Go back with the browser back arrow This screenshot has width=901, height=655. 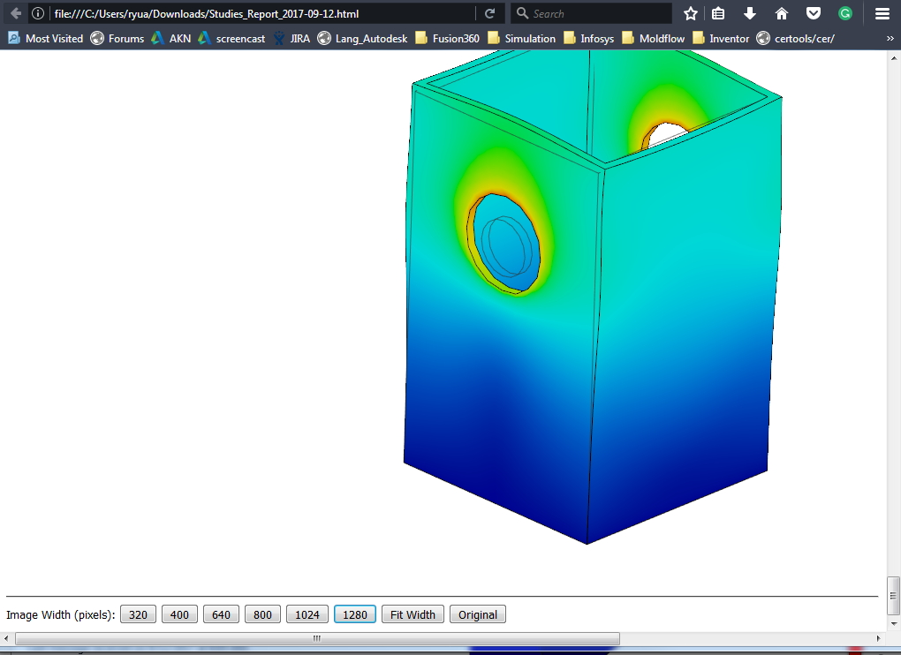16,13
